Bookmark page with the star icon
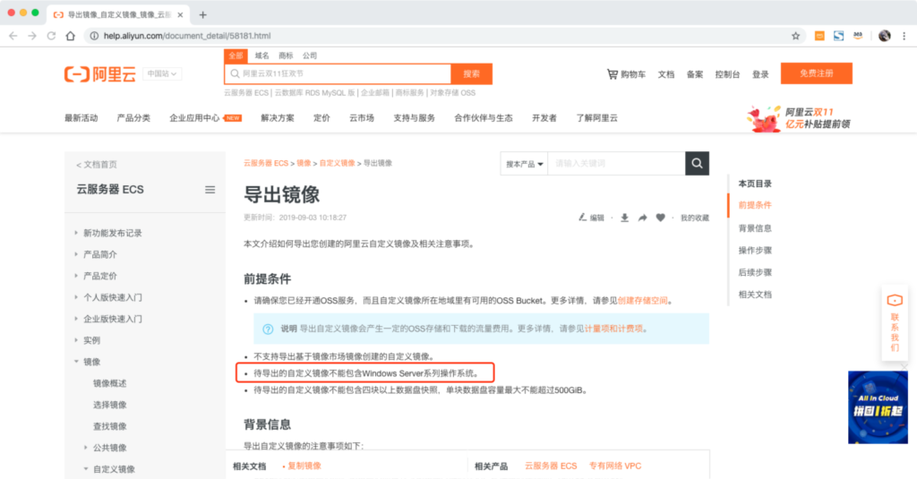 pyautogui.click(x=795, y=36)
